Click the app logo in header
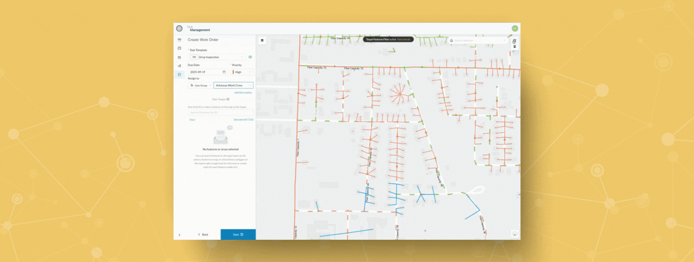This screenshot has width=694, height=262. 179,29
